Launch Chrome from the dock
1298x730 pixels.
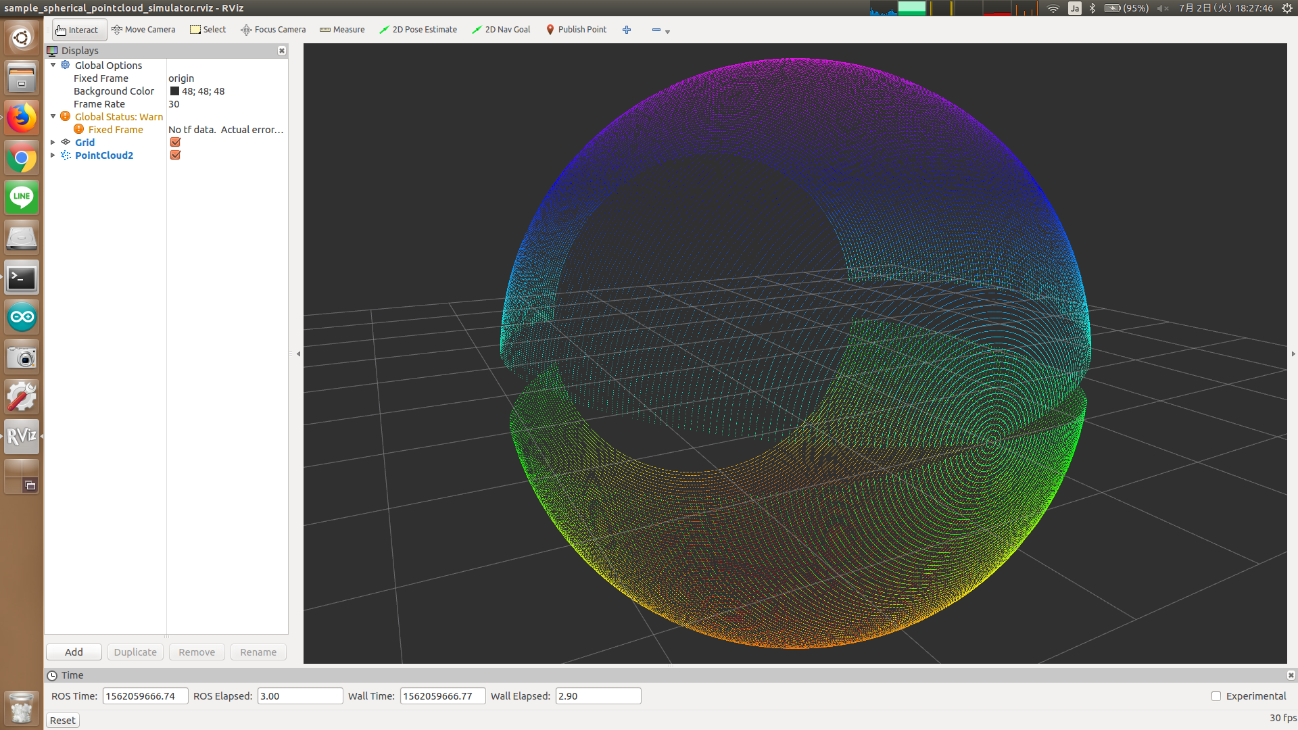click(x=22, y=158)
